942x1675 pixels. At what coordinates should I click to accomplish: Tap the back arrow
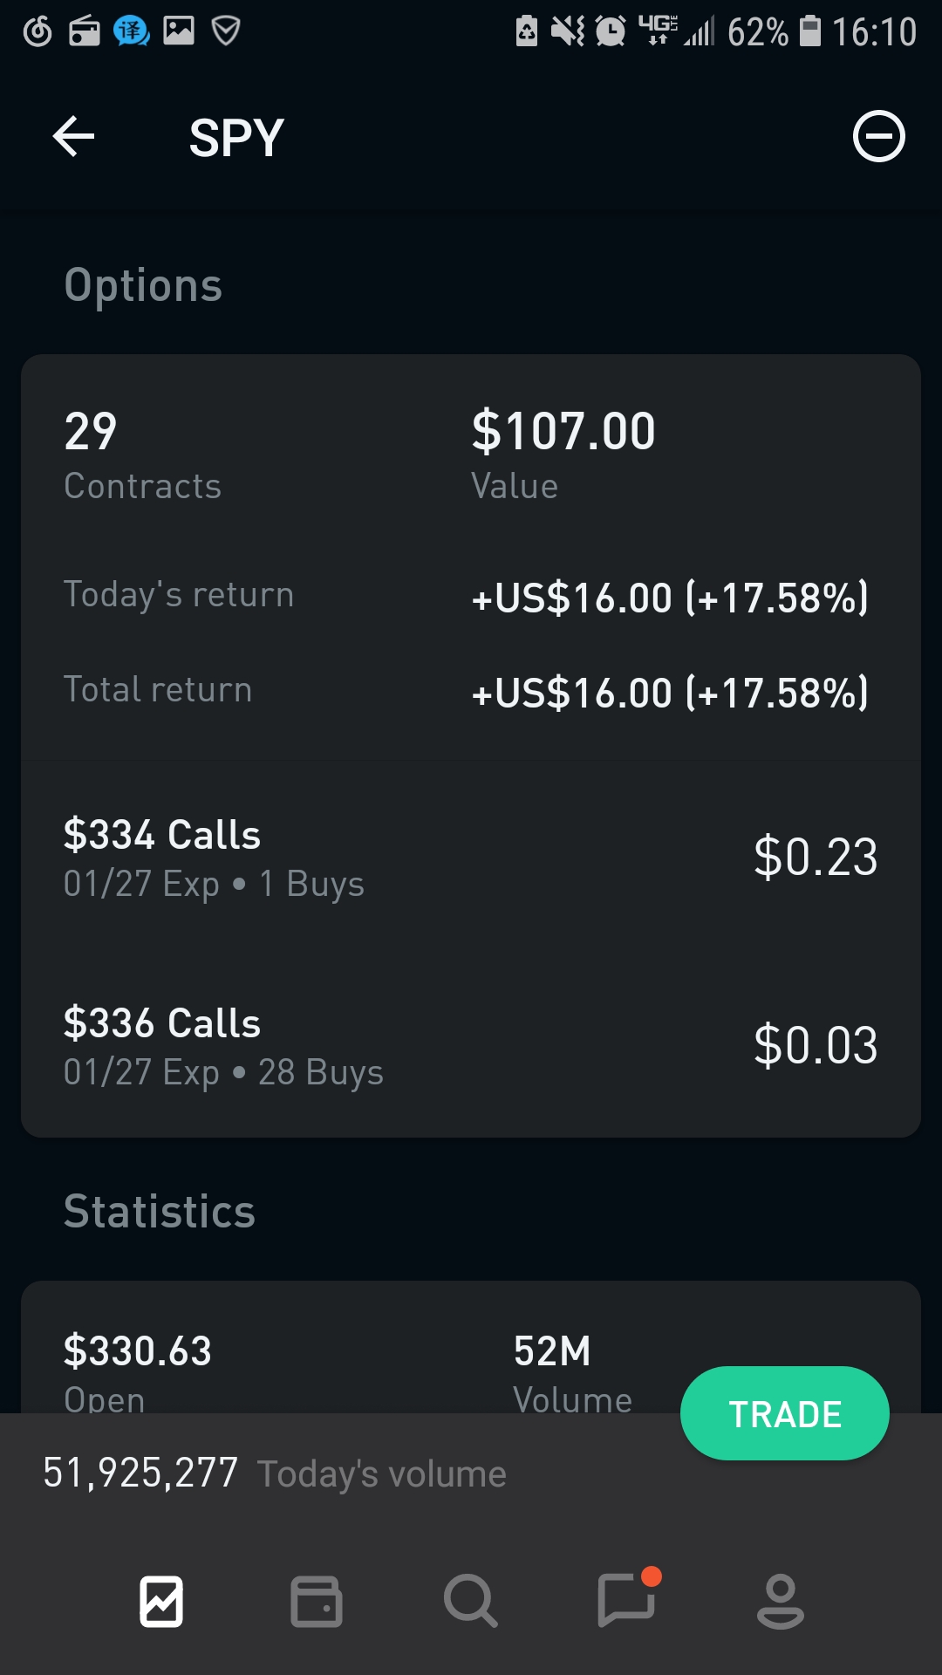[73, 137]
